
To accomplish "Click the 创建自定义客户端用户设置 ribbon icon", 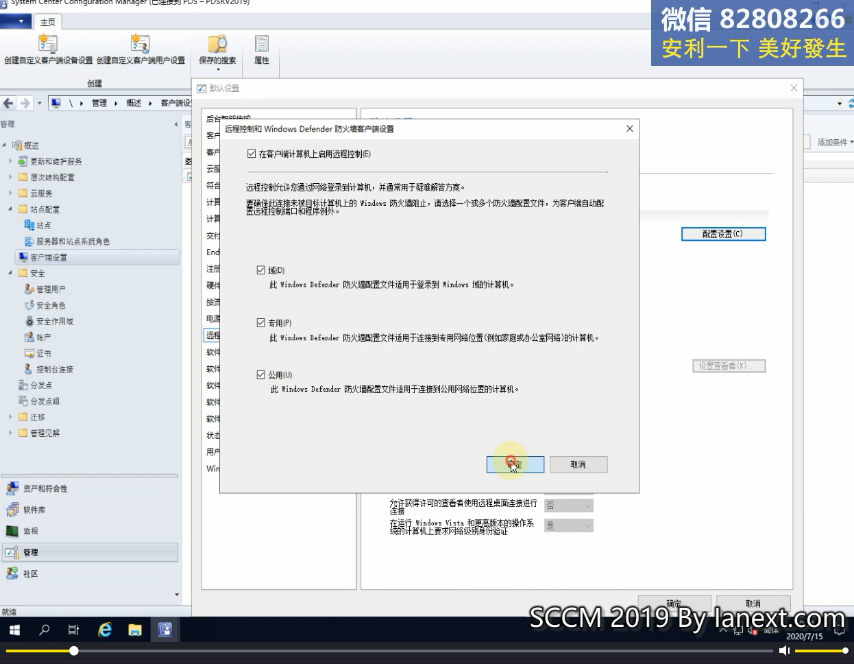I will [141, 49].
